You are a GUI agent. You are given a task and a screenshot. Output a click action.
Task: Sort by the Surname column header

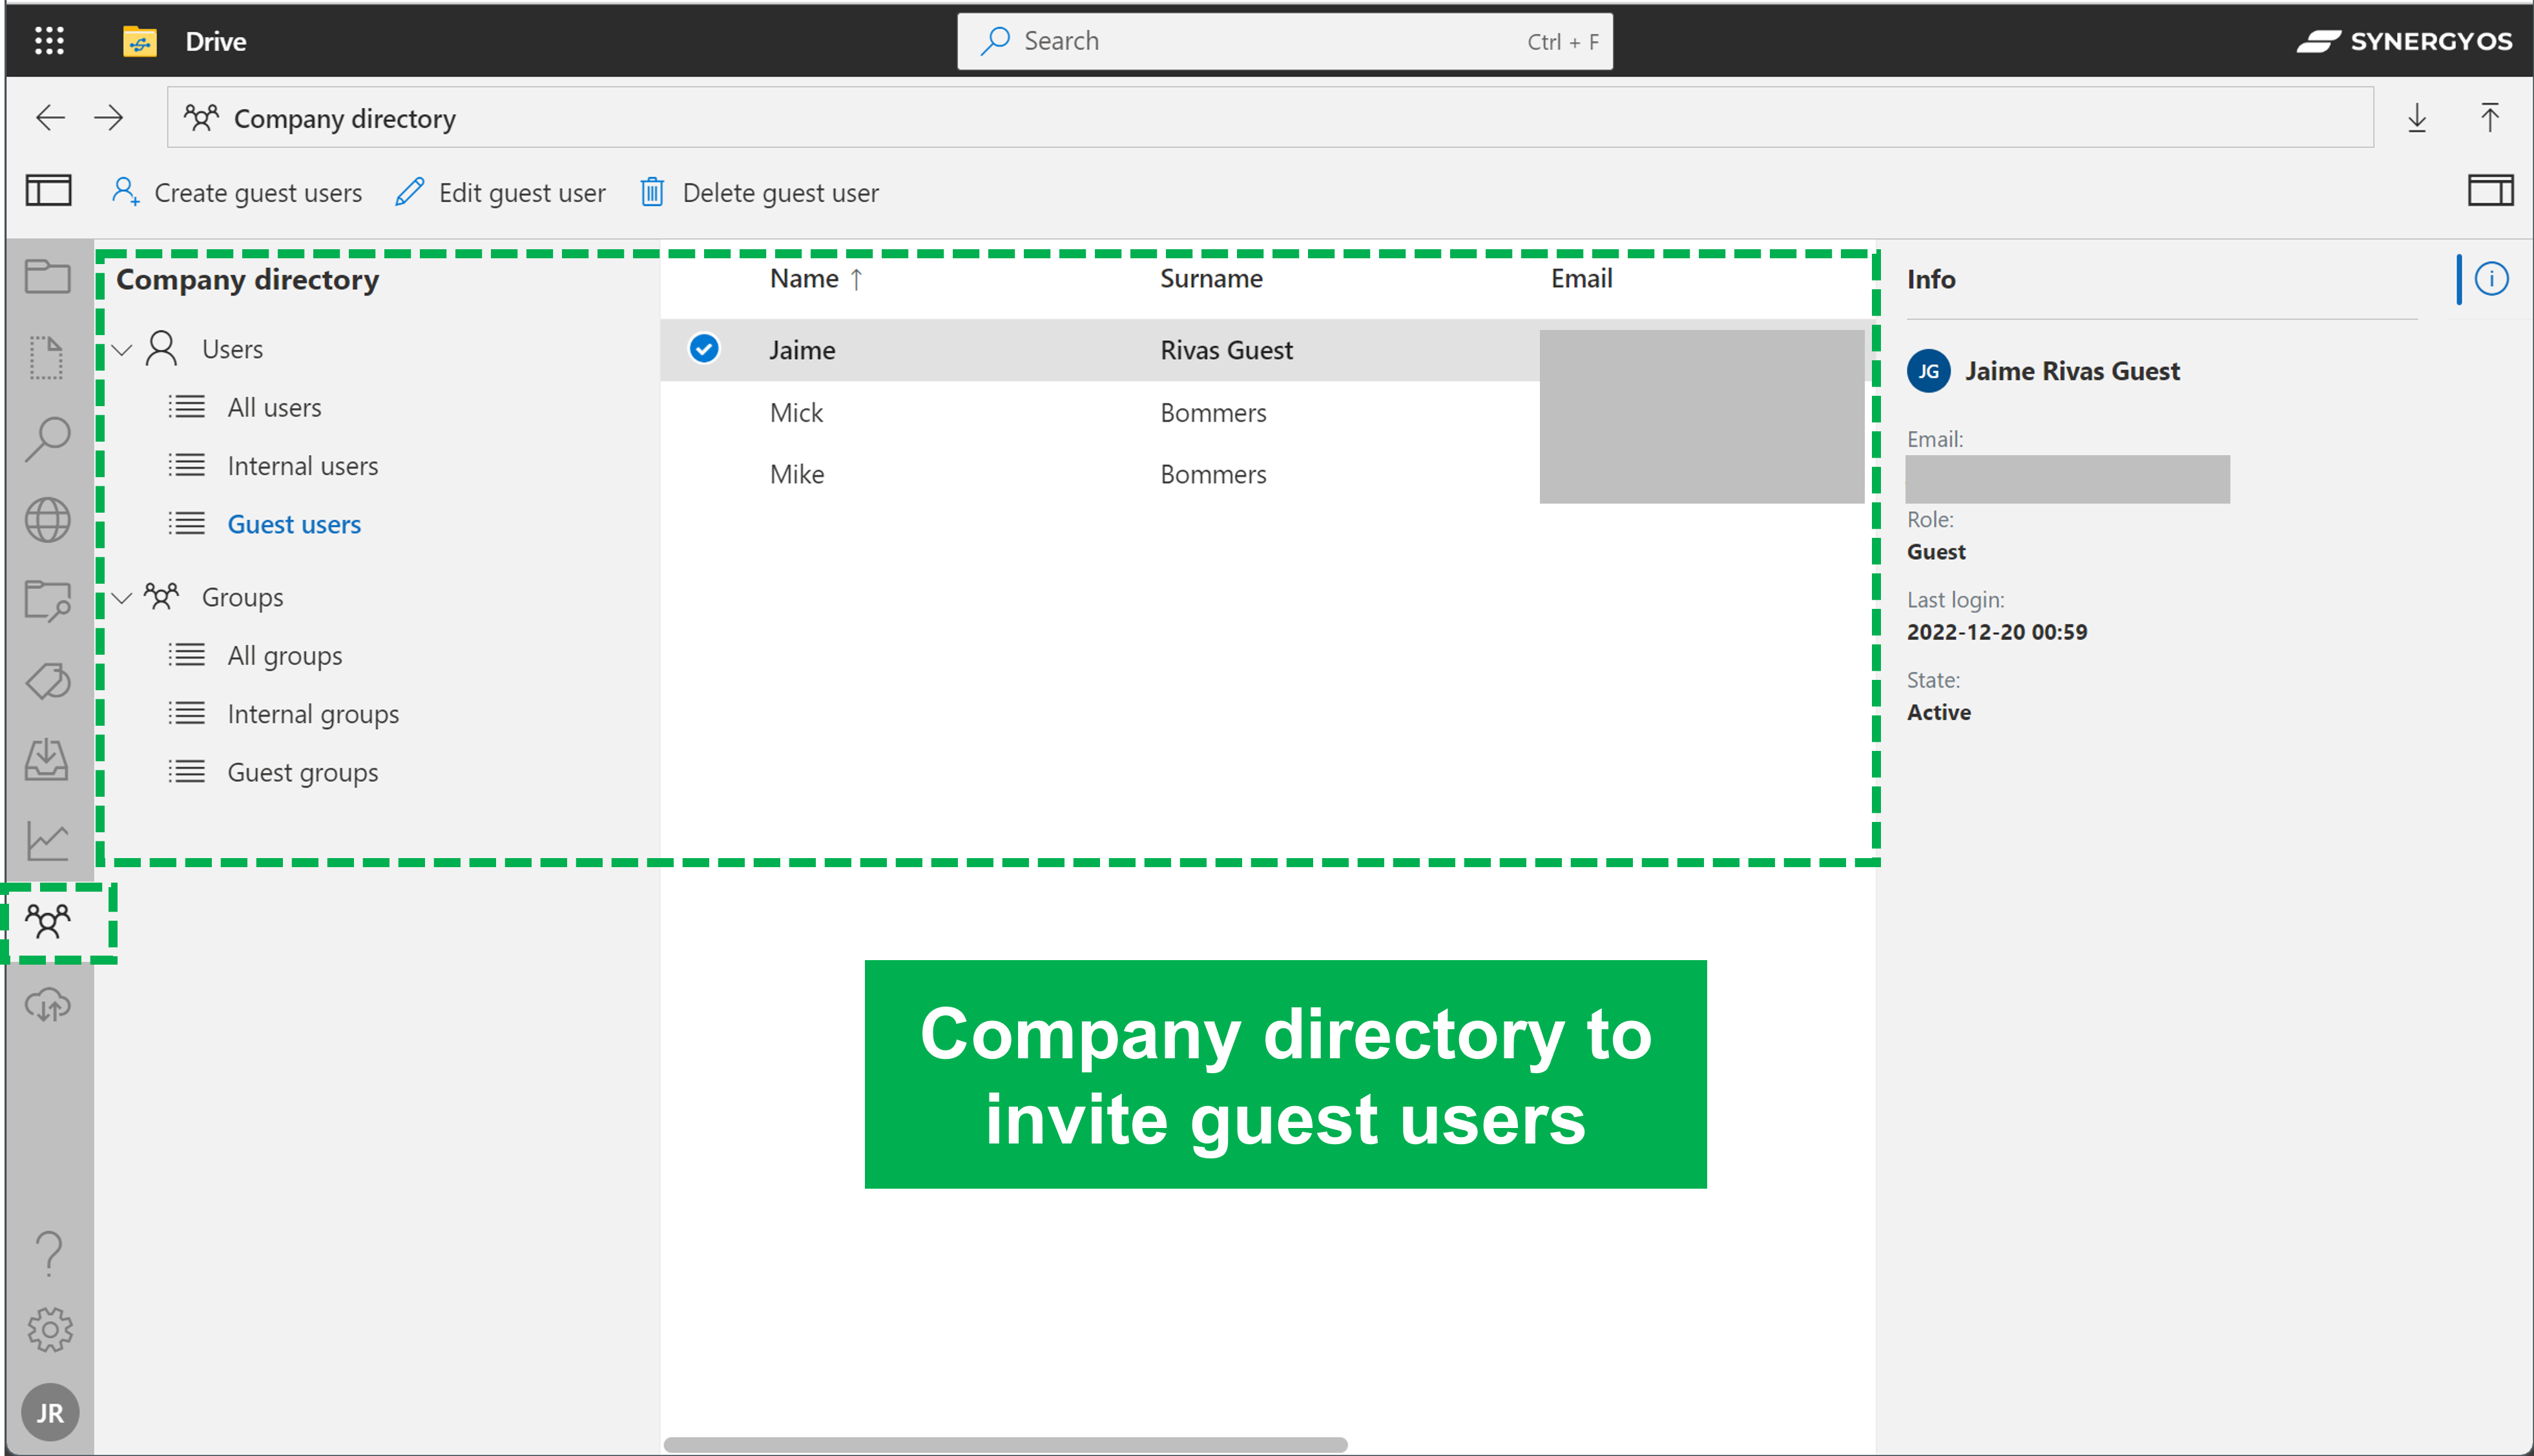pyautogui.click(x=1210, y=278)
